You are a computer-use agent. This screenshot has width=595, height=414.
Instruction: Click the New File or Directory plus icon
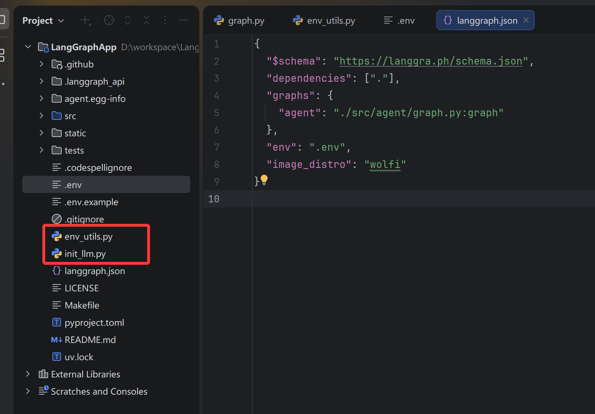(85, 20)
